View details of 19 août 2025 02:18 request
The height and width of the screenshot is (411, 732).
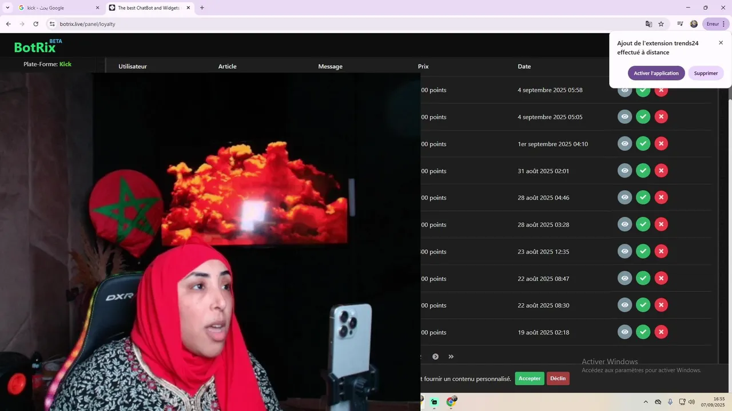tap(624, 332)
